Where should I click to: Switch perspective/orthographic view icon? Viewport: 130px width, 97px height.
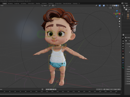[119, 27]
